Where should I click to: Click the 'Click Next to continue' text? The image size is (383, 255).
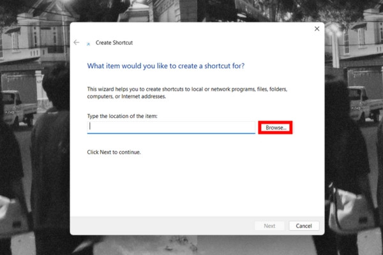tap(114, 152)
